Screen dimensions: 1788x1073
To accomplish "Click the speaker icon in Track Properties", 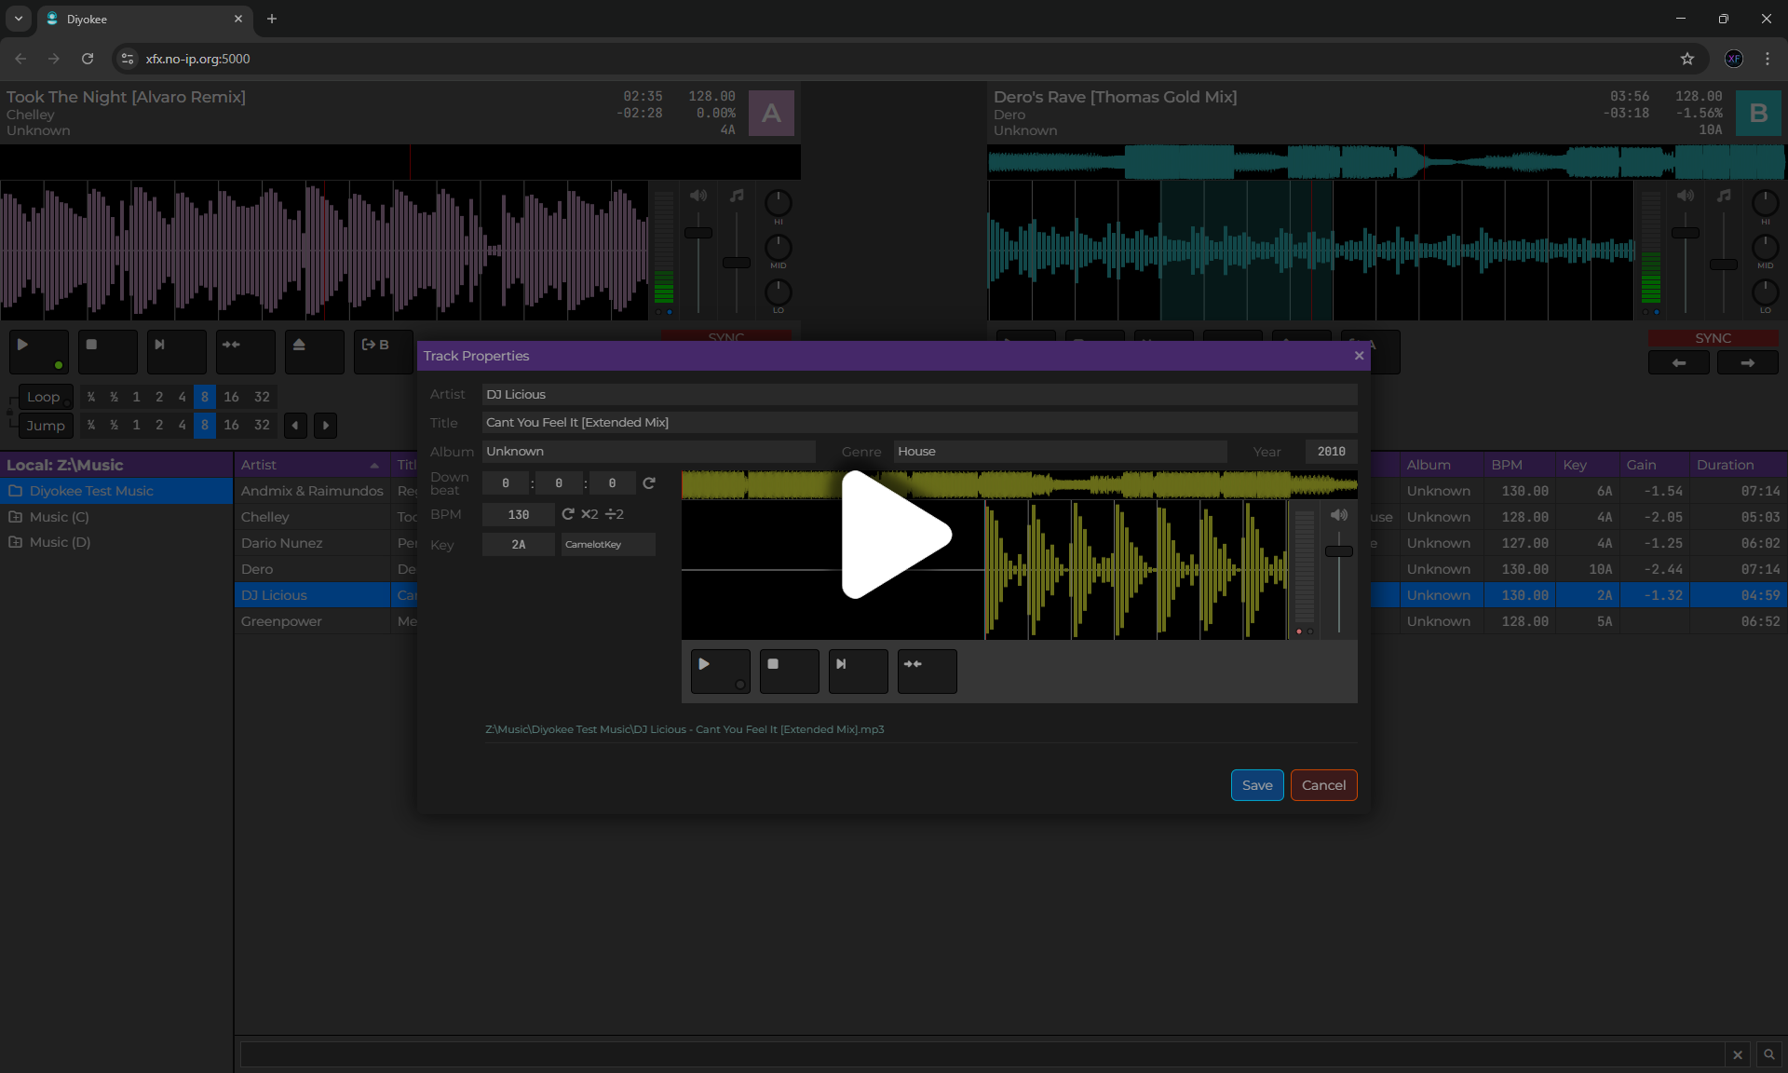I will (1339, 515).
